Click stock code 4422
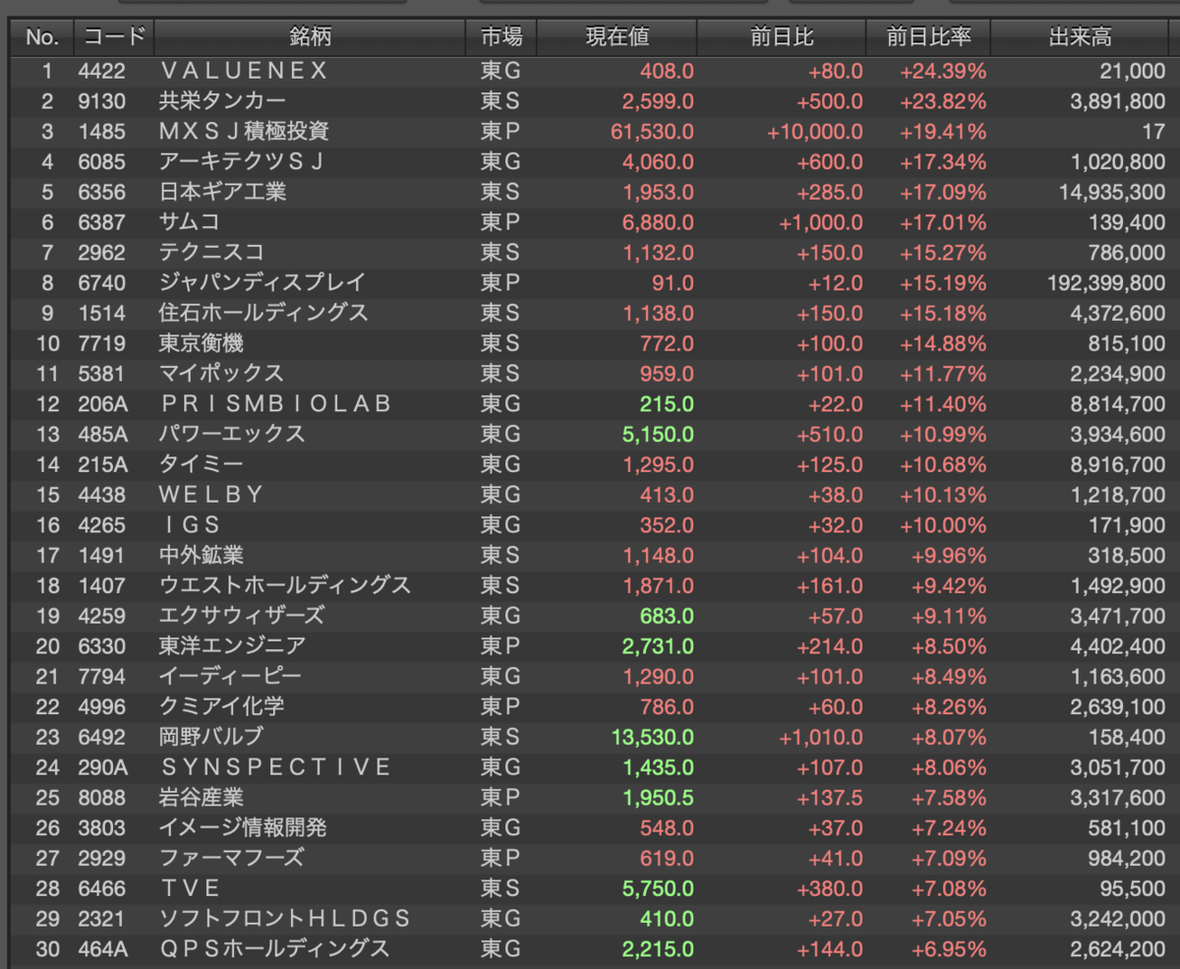 click(x=102, y=71)
